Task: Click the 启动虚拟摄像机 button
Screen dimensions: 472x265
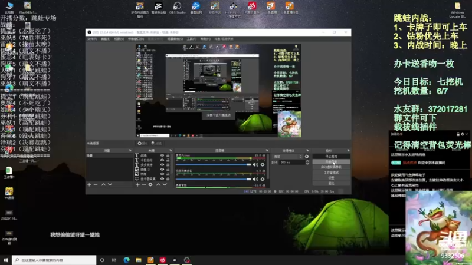Action: coord(331,167)
